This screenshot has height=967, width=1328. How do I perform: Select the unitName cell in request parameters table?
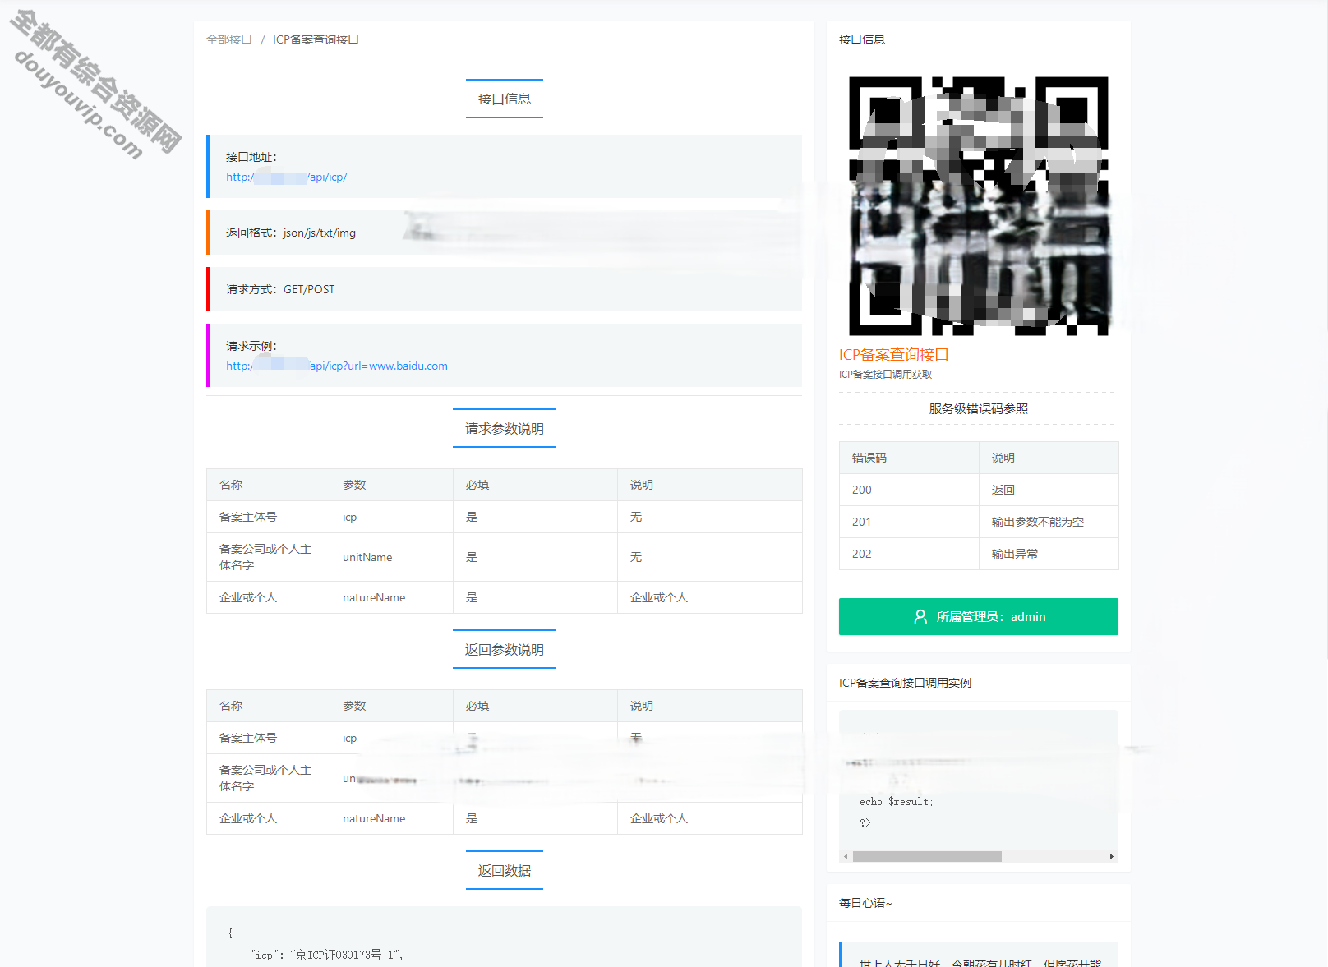coord(391,557)
